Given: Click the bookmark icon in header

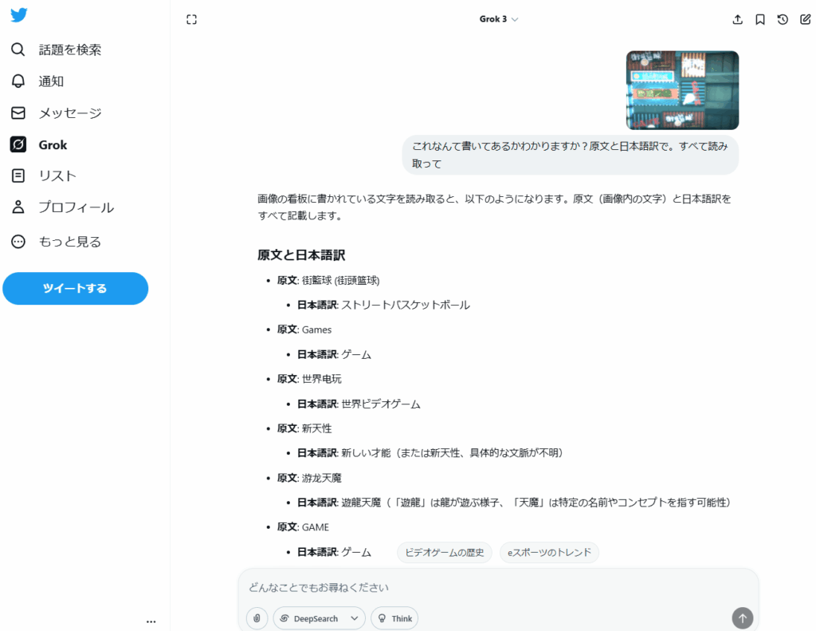Looking at the screenshot, I should click(759, 19).
